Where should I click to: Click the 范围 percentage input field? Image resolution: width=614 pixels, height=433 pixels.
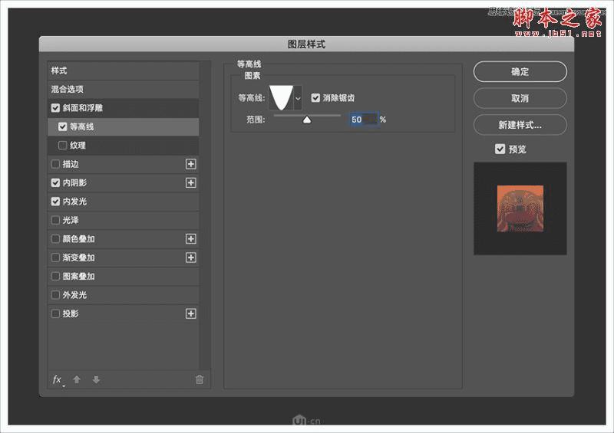(x=364, y=120)
